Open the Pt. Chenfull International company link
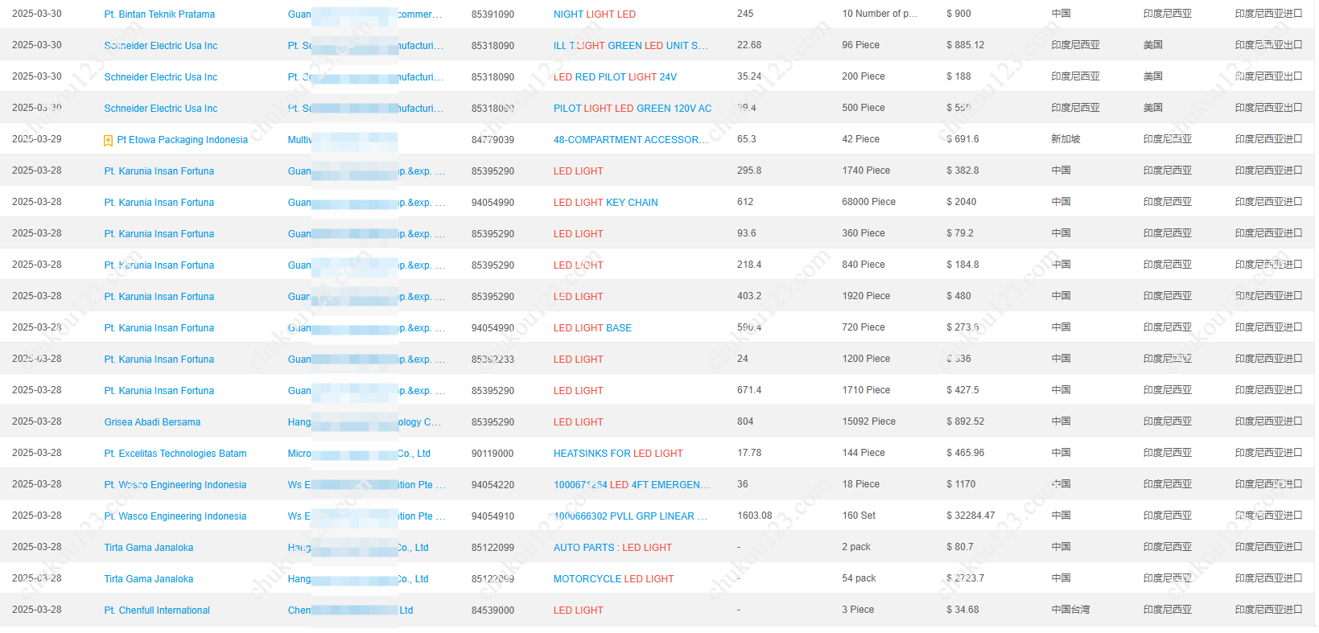The height and width of the screenshot is (633, 1319). 157,610
